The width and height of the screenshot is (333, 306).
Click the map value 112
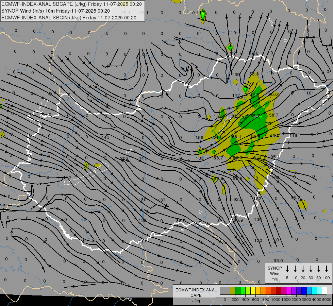67,177
